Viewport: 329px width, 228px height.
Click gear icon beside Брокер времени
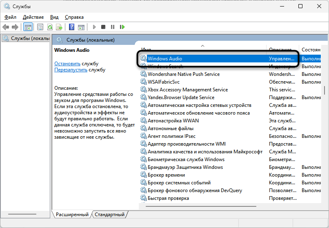144,175
